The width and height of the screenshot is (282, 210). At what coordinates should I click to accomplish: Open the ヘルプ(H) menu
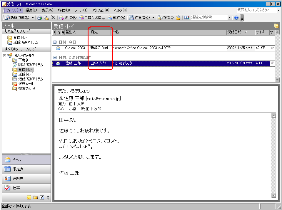point(121,10)
